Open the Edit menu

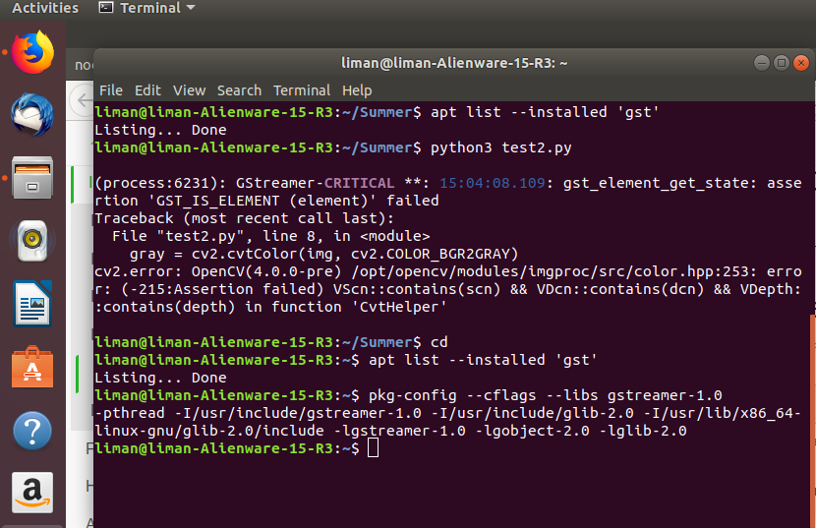147,90
